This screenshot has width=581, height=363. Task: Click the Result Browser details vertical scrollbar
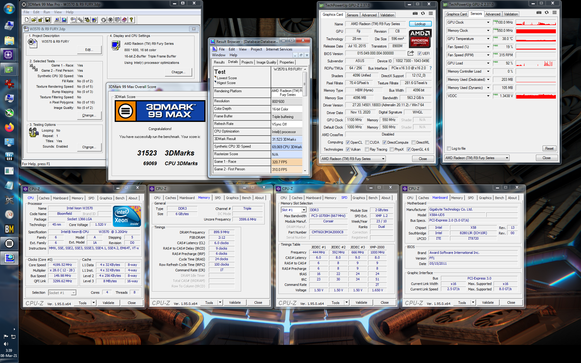coord(305,120)
